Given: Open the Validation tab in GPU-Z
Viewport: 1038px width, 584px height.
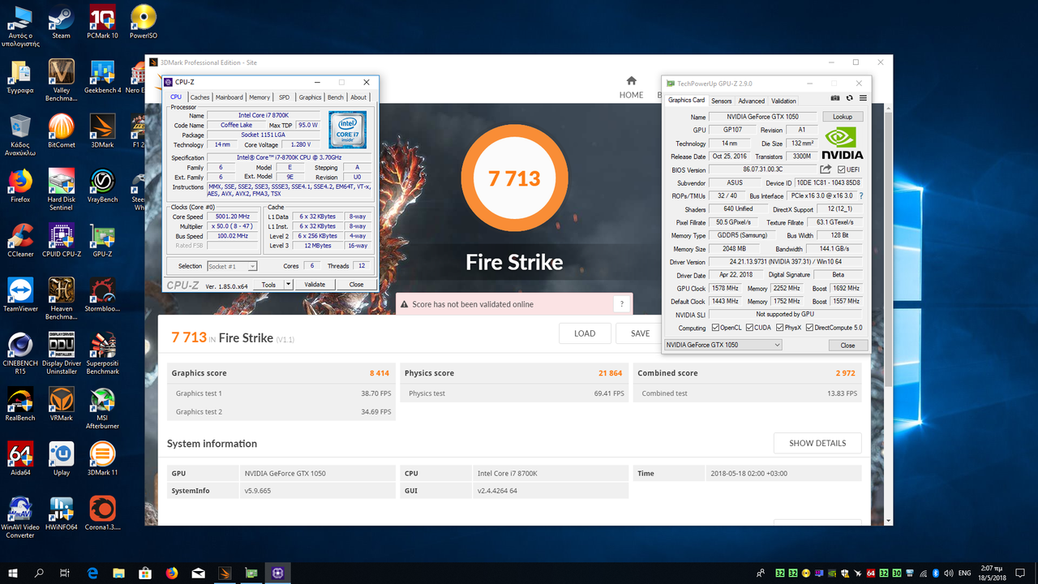Looking at the screenshot, I should tap(783, 101).
